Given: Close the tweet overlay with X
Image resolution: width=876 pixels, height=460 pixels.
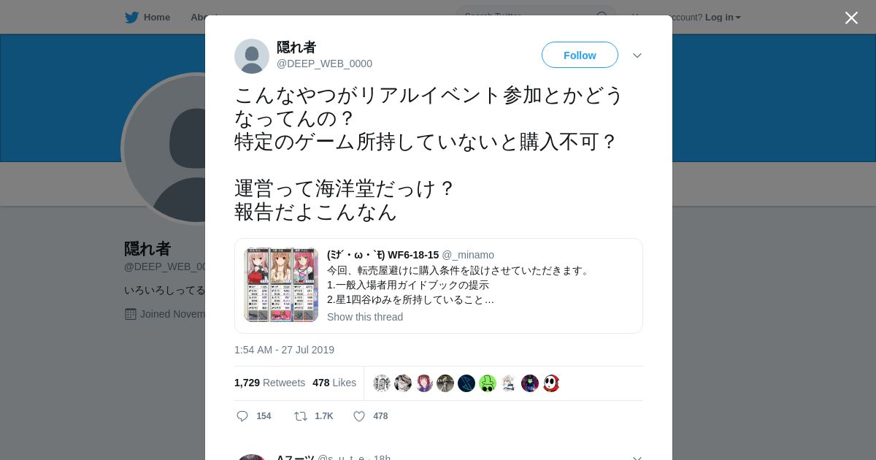Looking at the screenshot, I should [851, 18].
